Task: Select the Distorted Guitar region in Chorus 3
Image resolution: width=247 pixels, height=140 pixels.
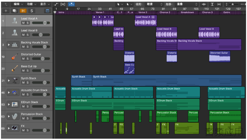Action: [220, 56]
